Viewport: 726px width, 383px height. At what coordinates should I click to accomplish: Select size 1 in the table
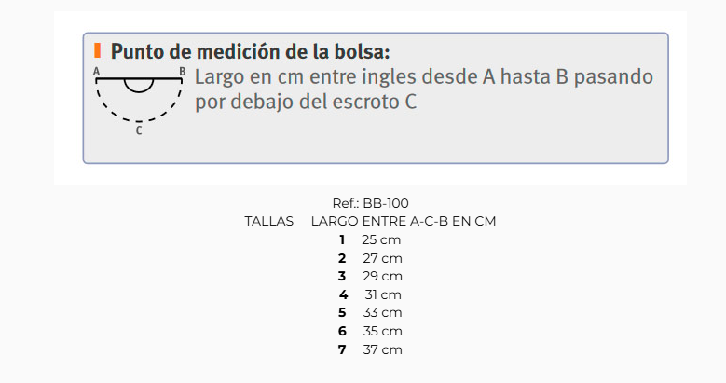click(342, 239)
